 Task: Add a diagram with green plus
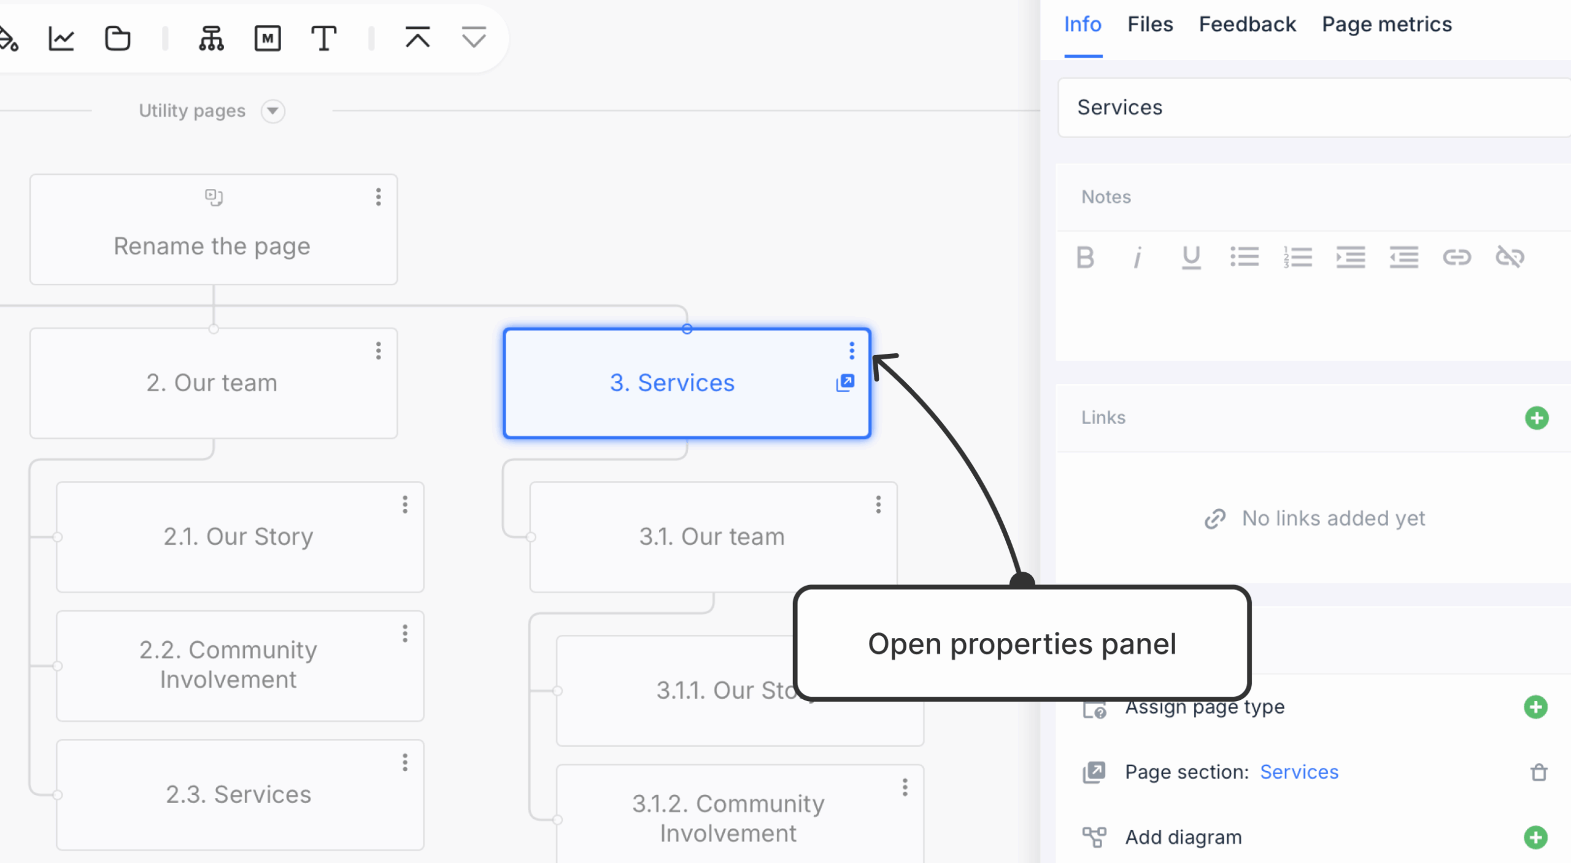pyautogui.click(x=1536, y=838)
